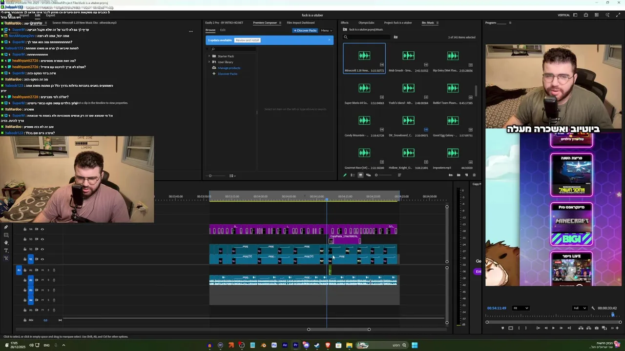This screenshot has width=625, height=351.
Task: Open view options dropdown in Composer footer
Action: point(233,175)
